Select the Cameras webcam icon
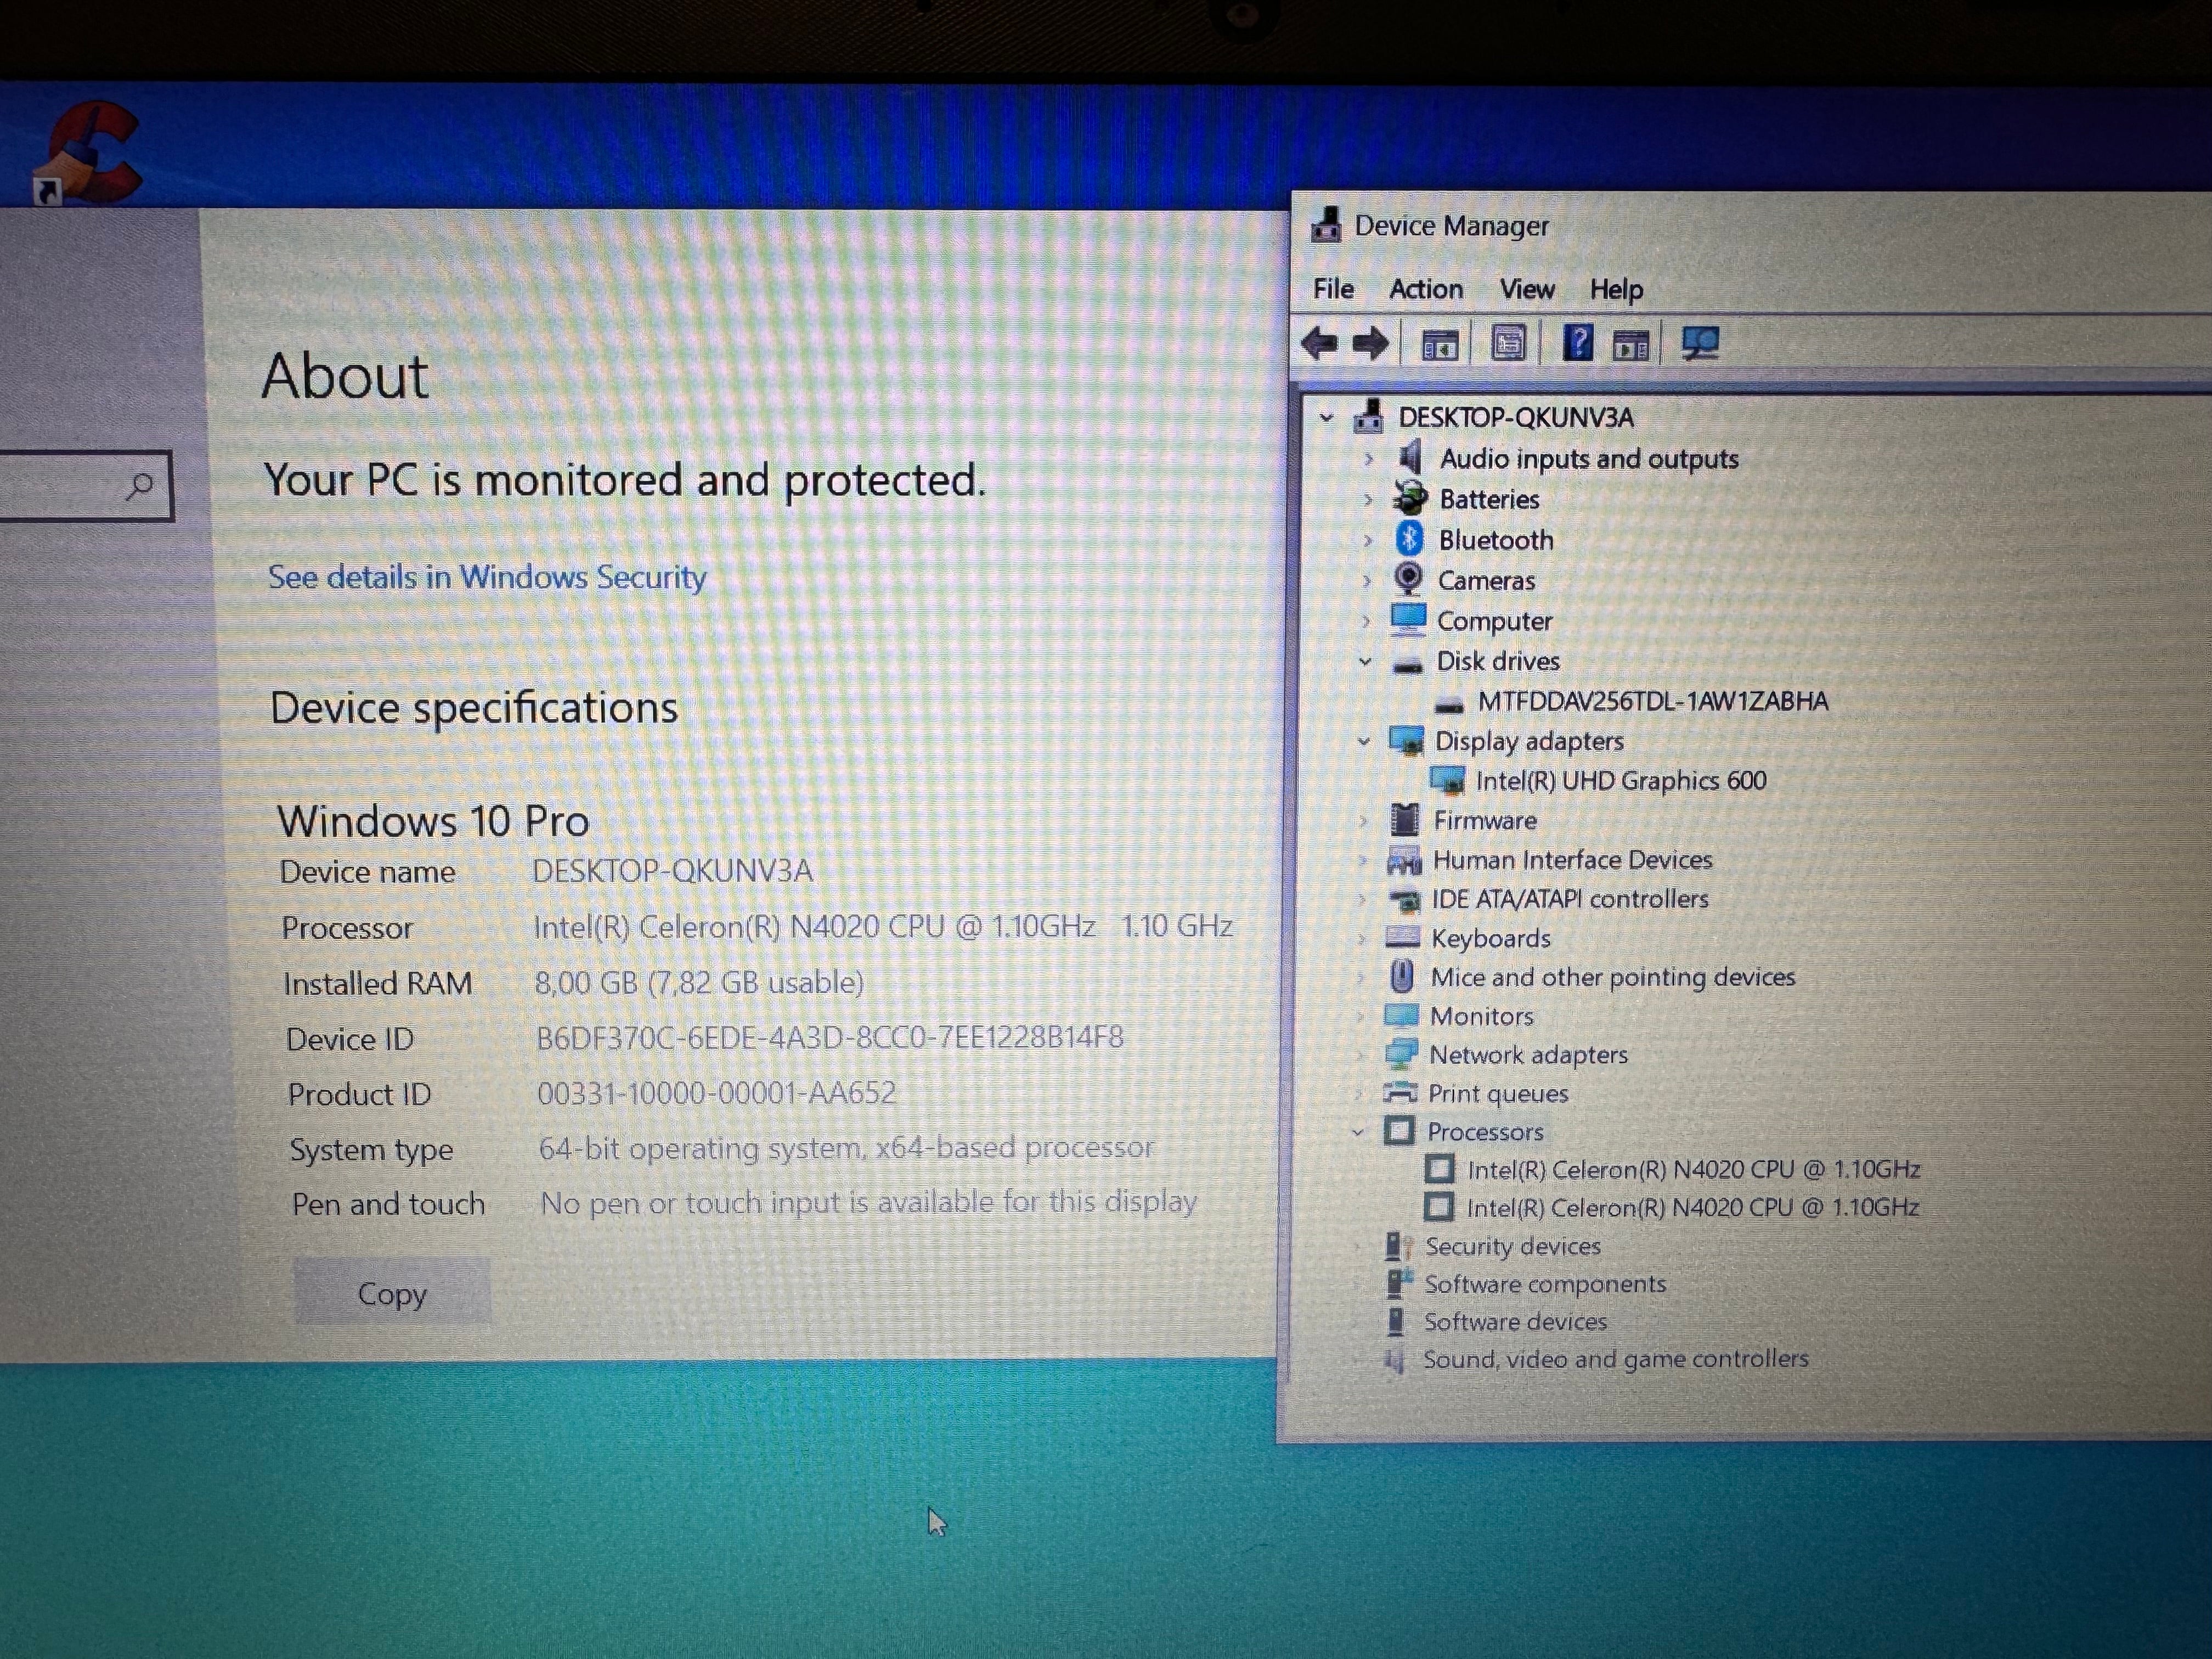Image resolution: width=2212 pixels, height=1659 pixels. (1408, 579)
